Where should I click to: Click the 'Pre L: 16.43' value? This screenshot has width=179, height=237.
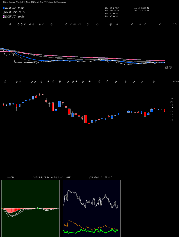tap(112, 14)
